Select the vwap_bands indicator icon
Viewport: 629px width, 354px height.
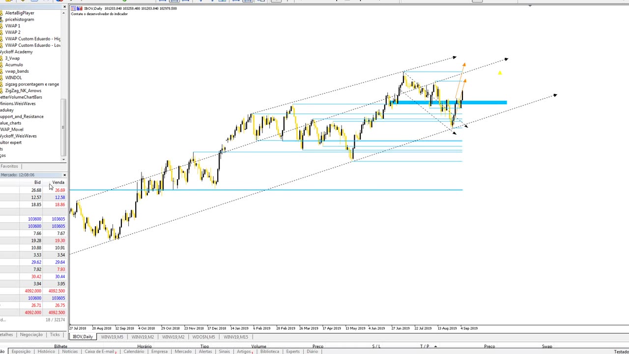pyautogui.click(x=1, y=71)
